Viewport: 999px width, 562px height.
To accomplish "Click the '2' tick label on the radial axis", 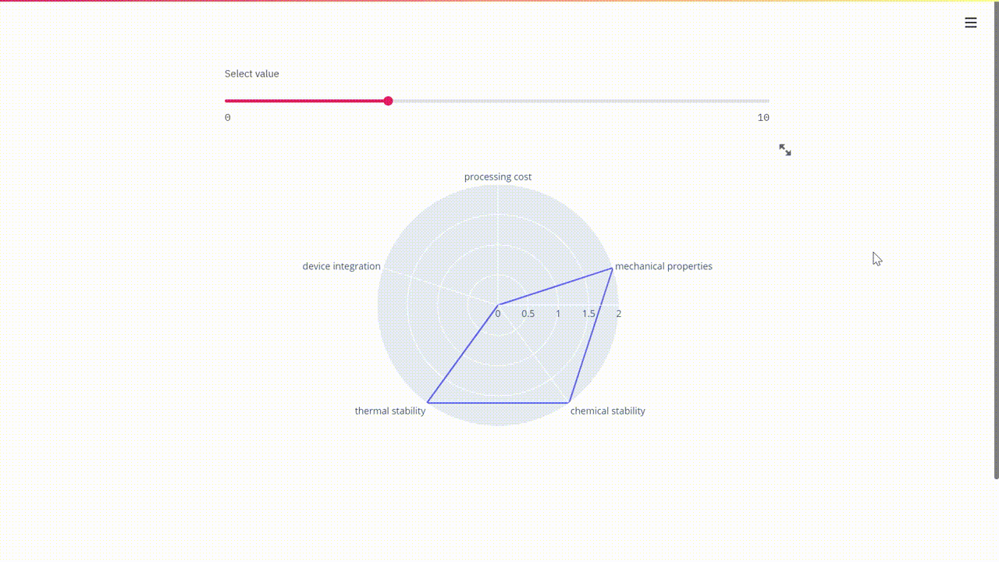I will click(618, 313).
